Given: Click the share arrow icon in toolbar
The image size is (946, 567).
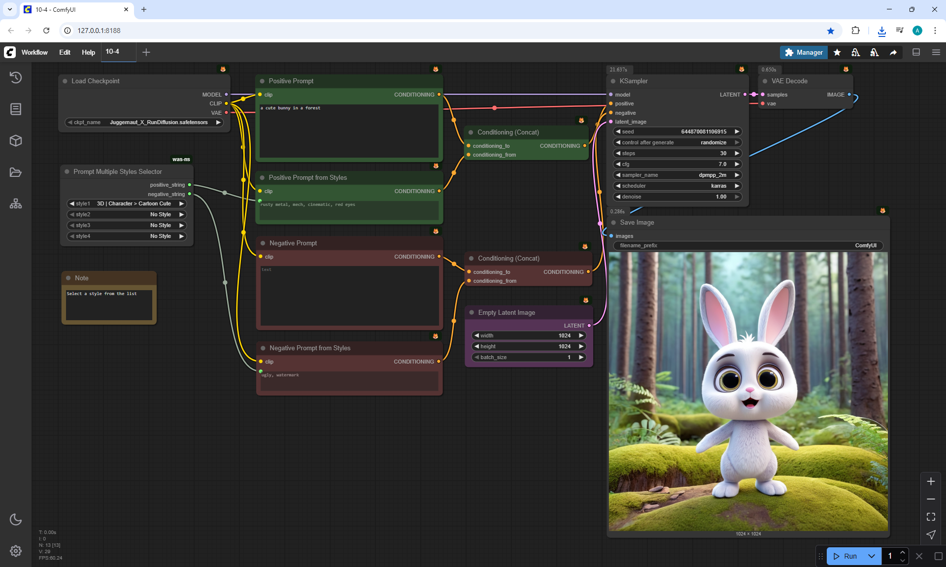Looking at the screenshot, I should 893,52.
